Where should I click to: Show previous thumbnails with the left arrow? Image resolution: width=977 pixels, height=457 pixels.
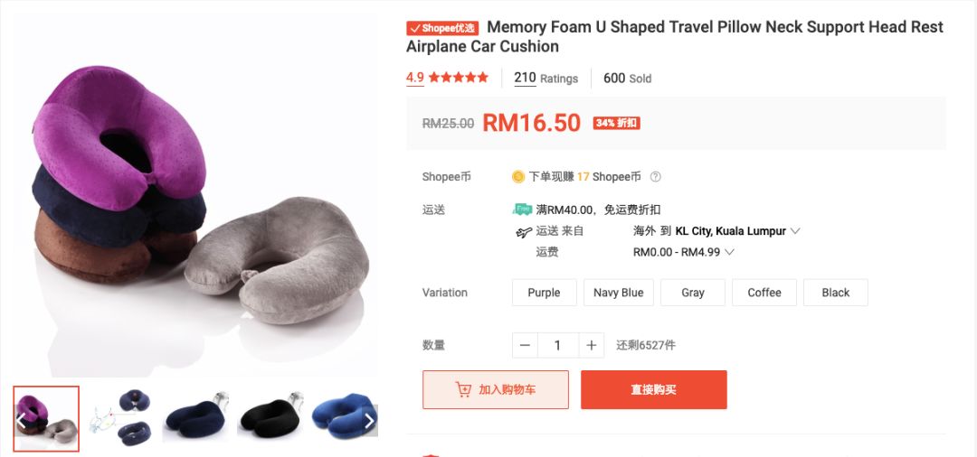tap(21, 421)
